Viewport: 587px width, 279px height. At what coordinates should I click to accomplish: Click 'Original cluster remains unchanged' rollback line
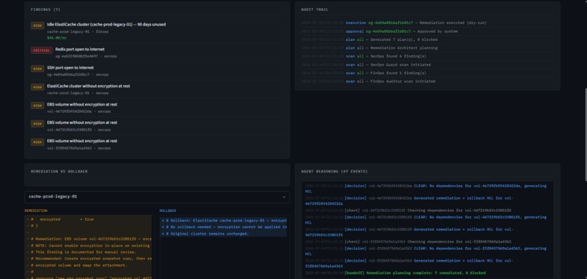pos(224,234)
